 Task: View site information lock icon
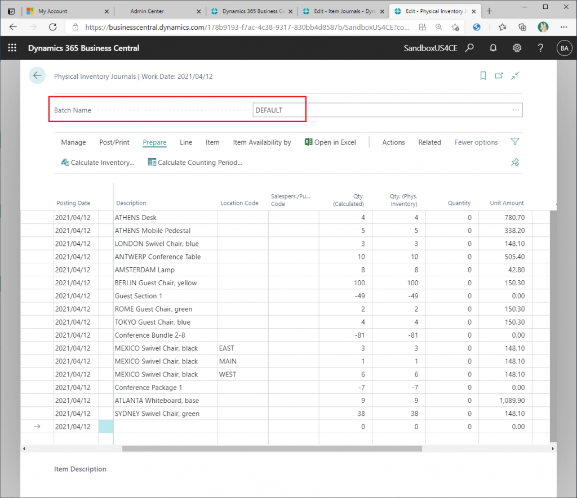(x=76, y=27)
